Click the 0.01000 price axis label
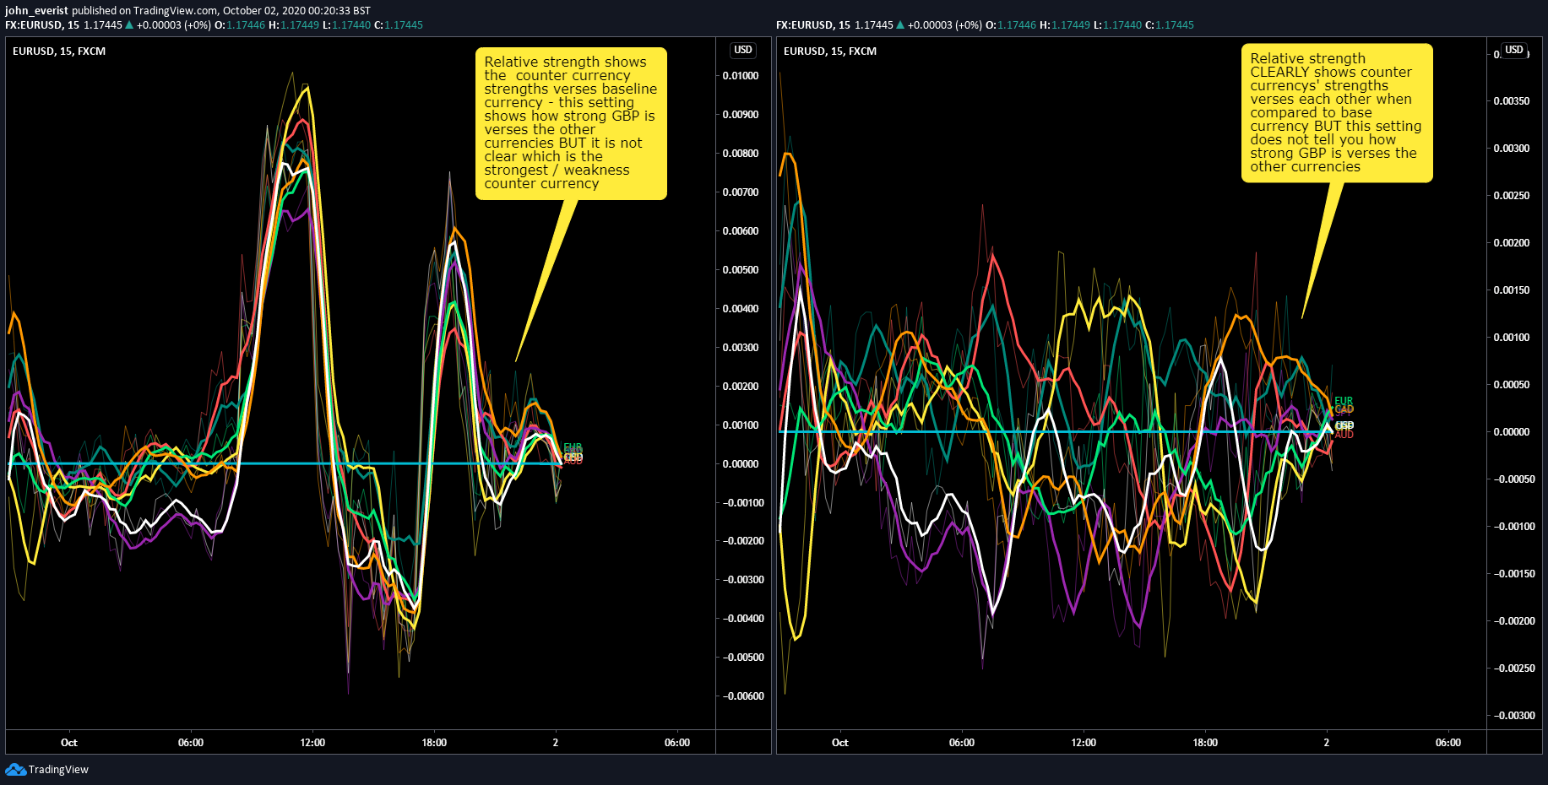Screen dimensions: 1548x785 point(741,76)
